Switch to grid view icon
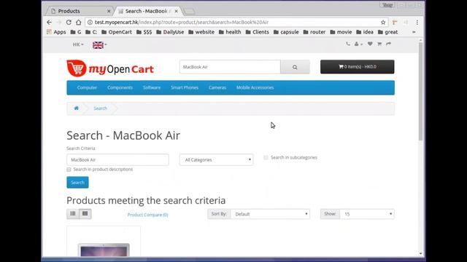This screenshot has height=262, width=467. pos(85,213)
